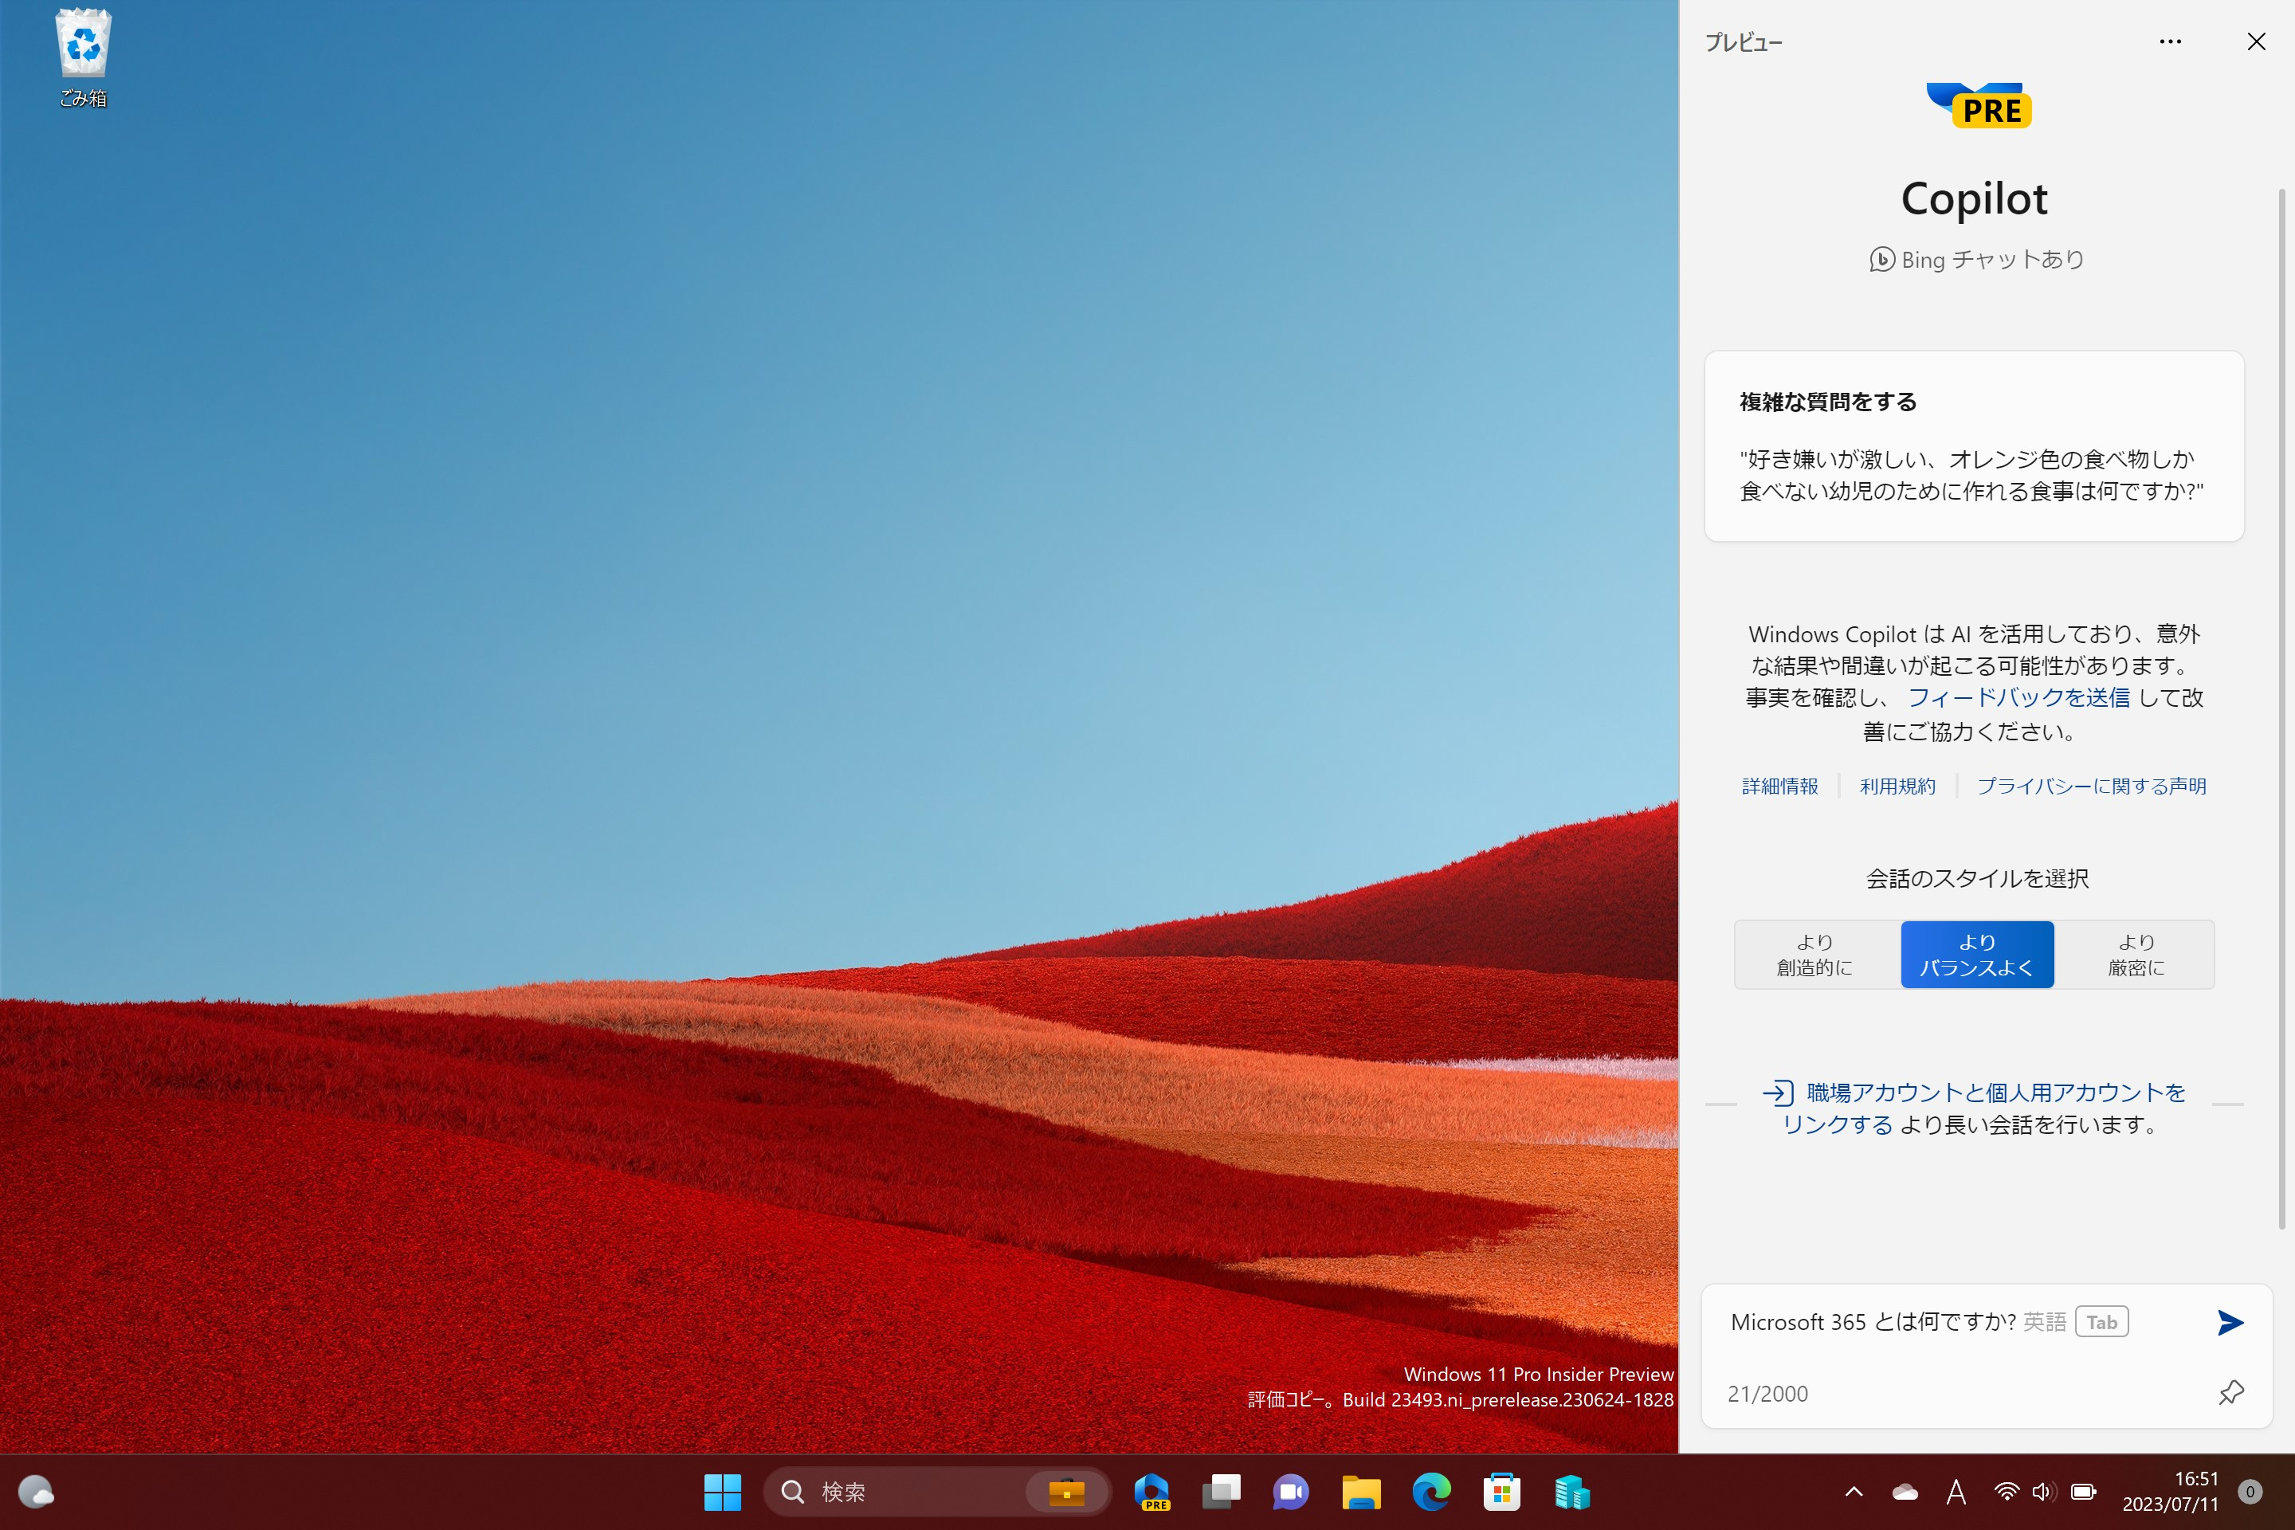The image size is (2295, 1530).
Task: Open File Explorer from the taskbar
Action: (x=1361, y=1492)
